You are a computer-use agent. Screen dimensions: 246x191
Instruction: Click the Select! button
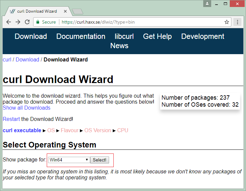coord(99,160)
